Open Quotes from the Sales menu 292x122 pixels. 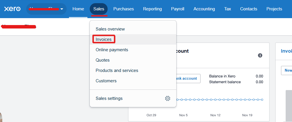coord(133,60)
